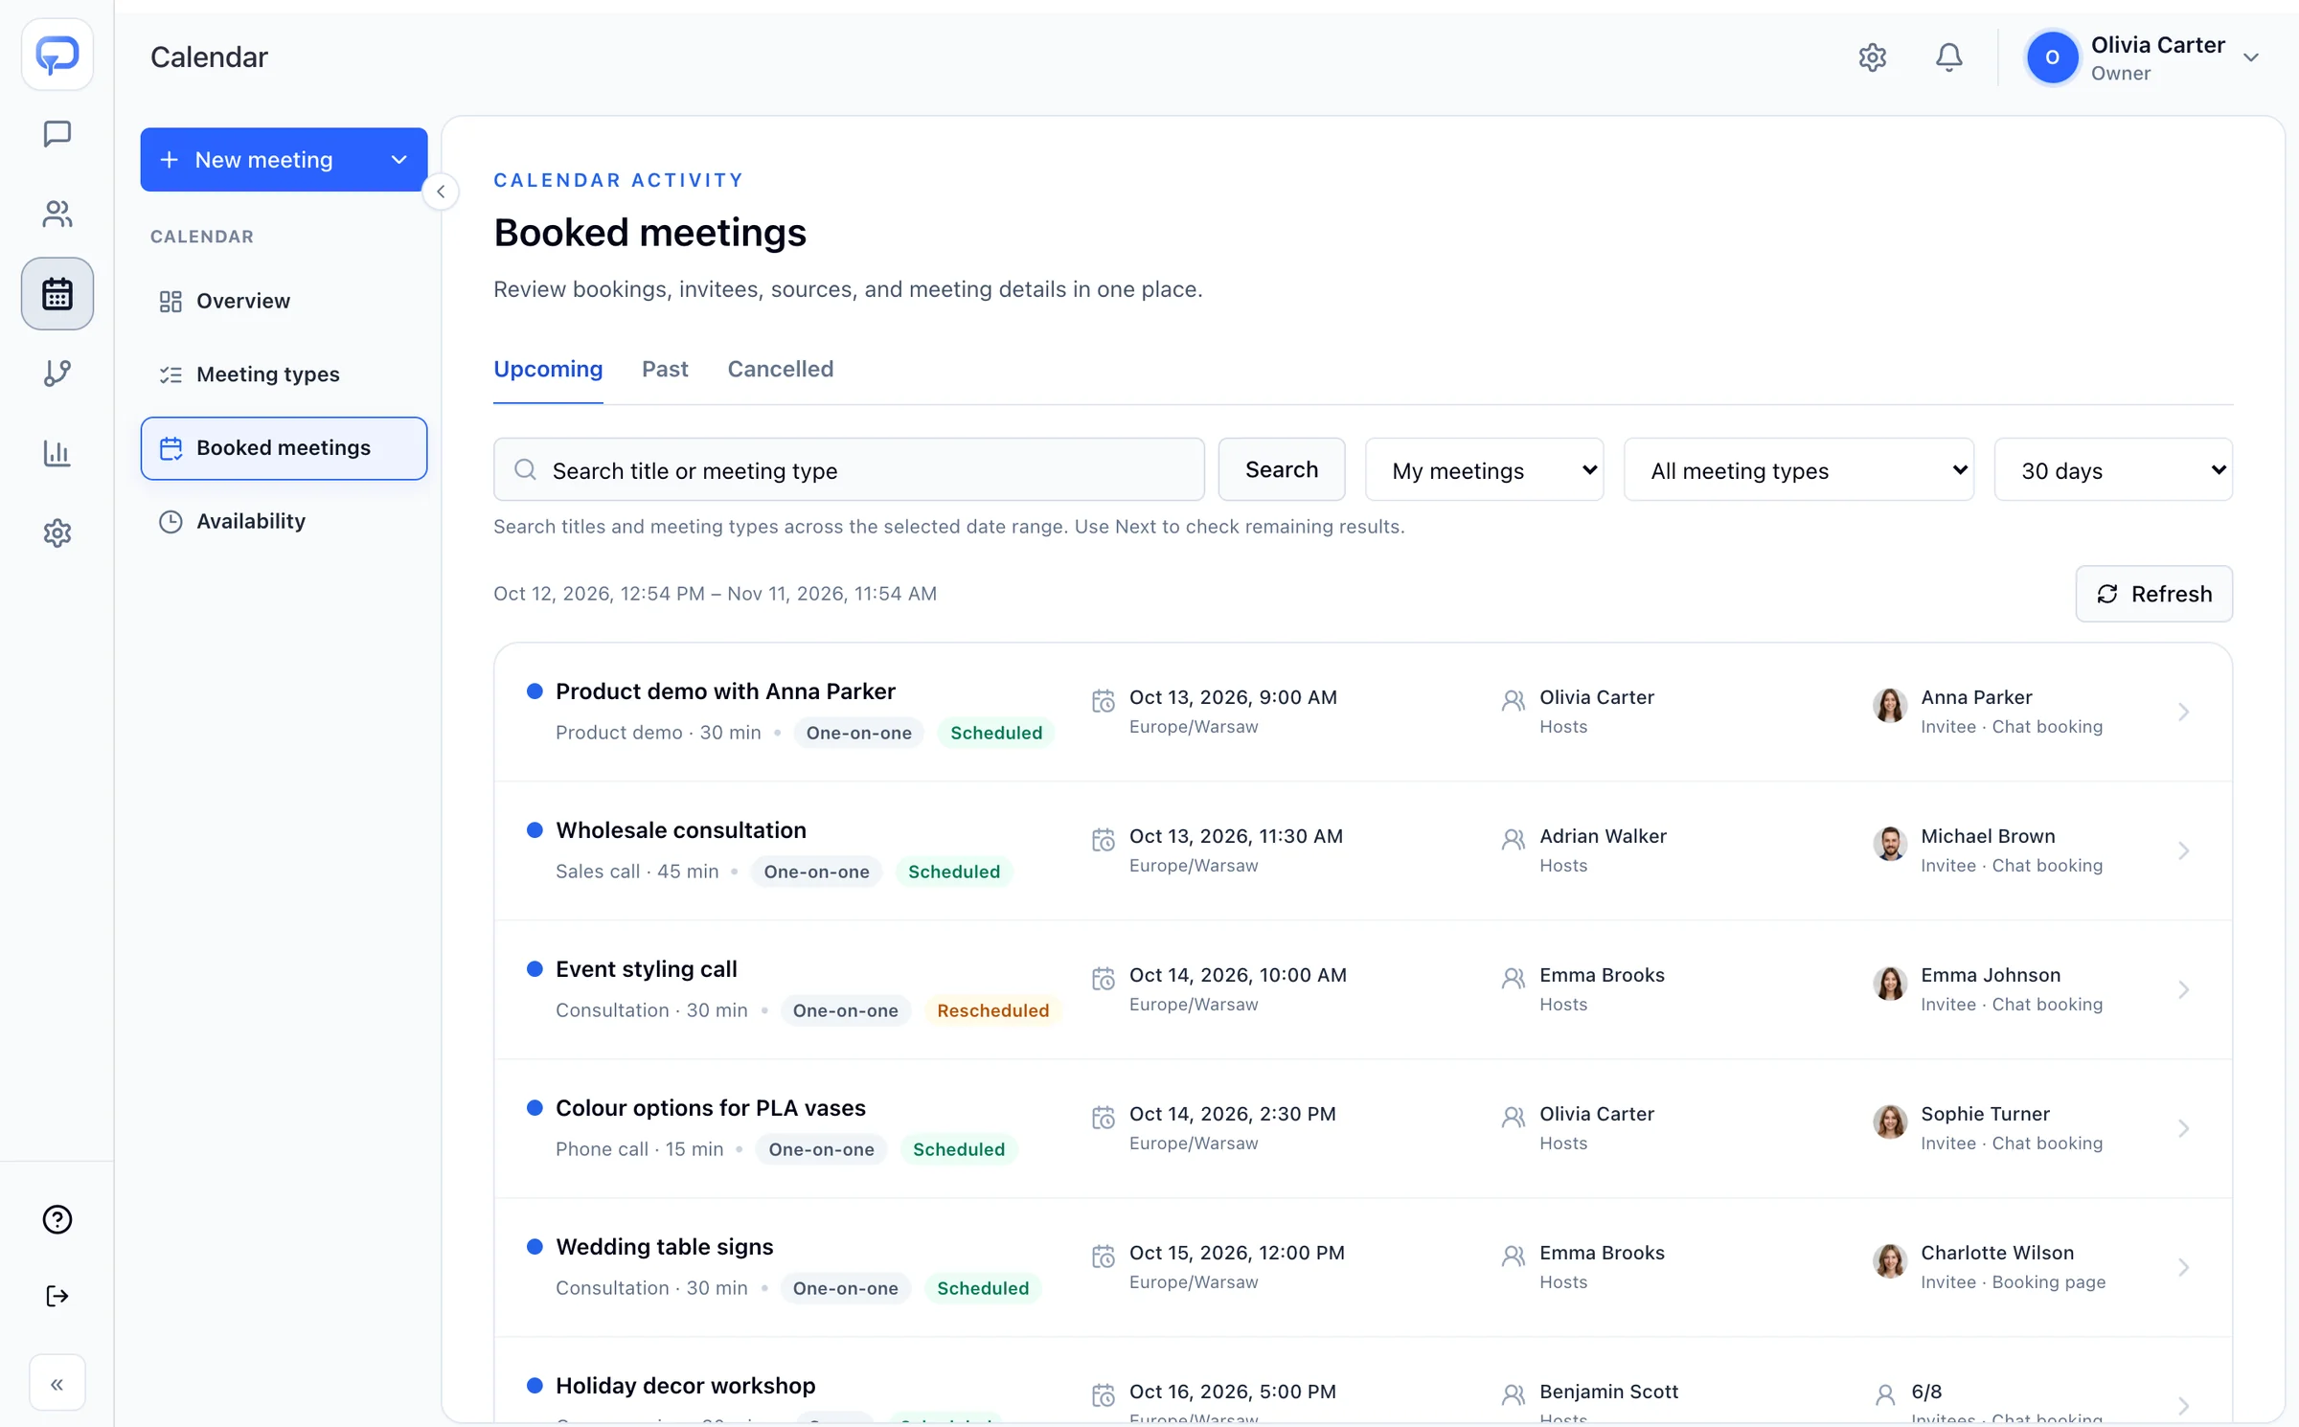Select Booked meetings in the calendar menu
This screenshot has width=2299, height=1427.
[x=284, y=448]
